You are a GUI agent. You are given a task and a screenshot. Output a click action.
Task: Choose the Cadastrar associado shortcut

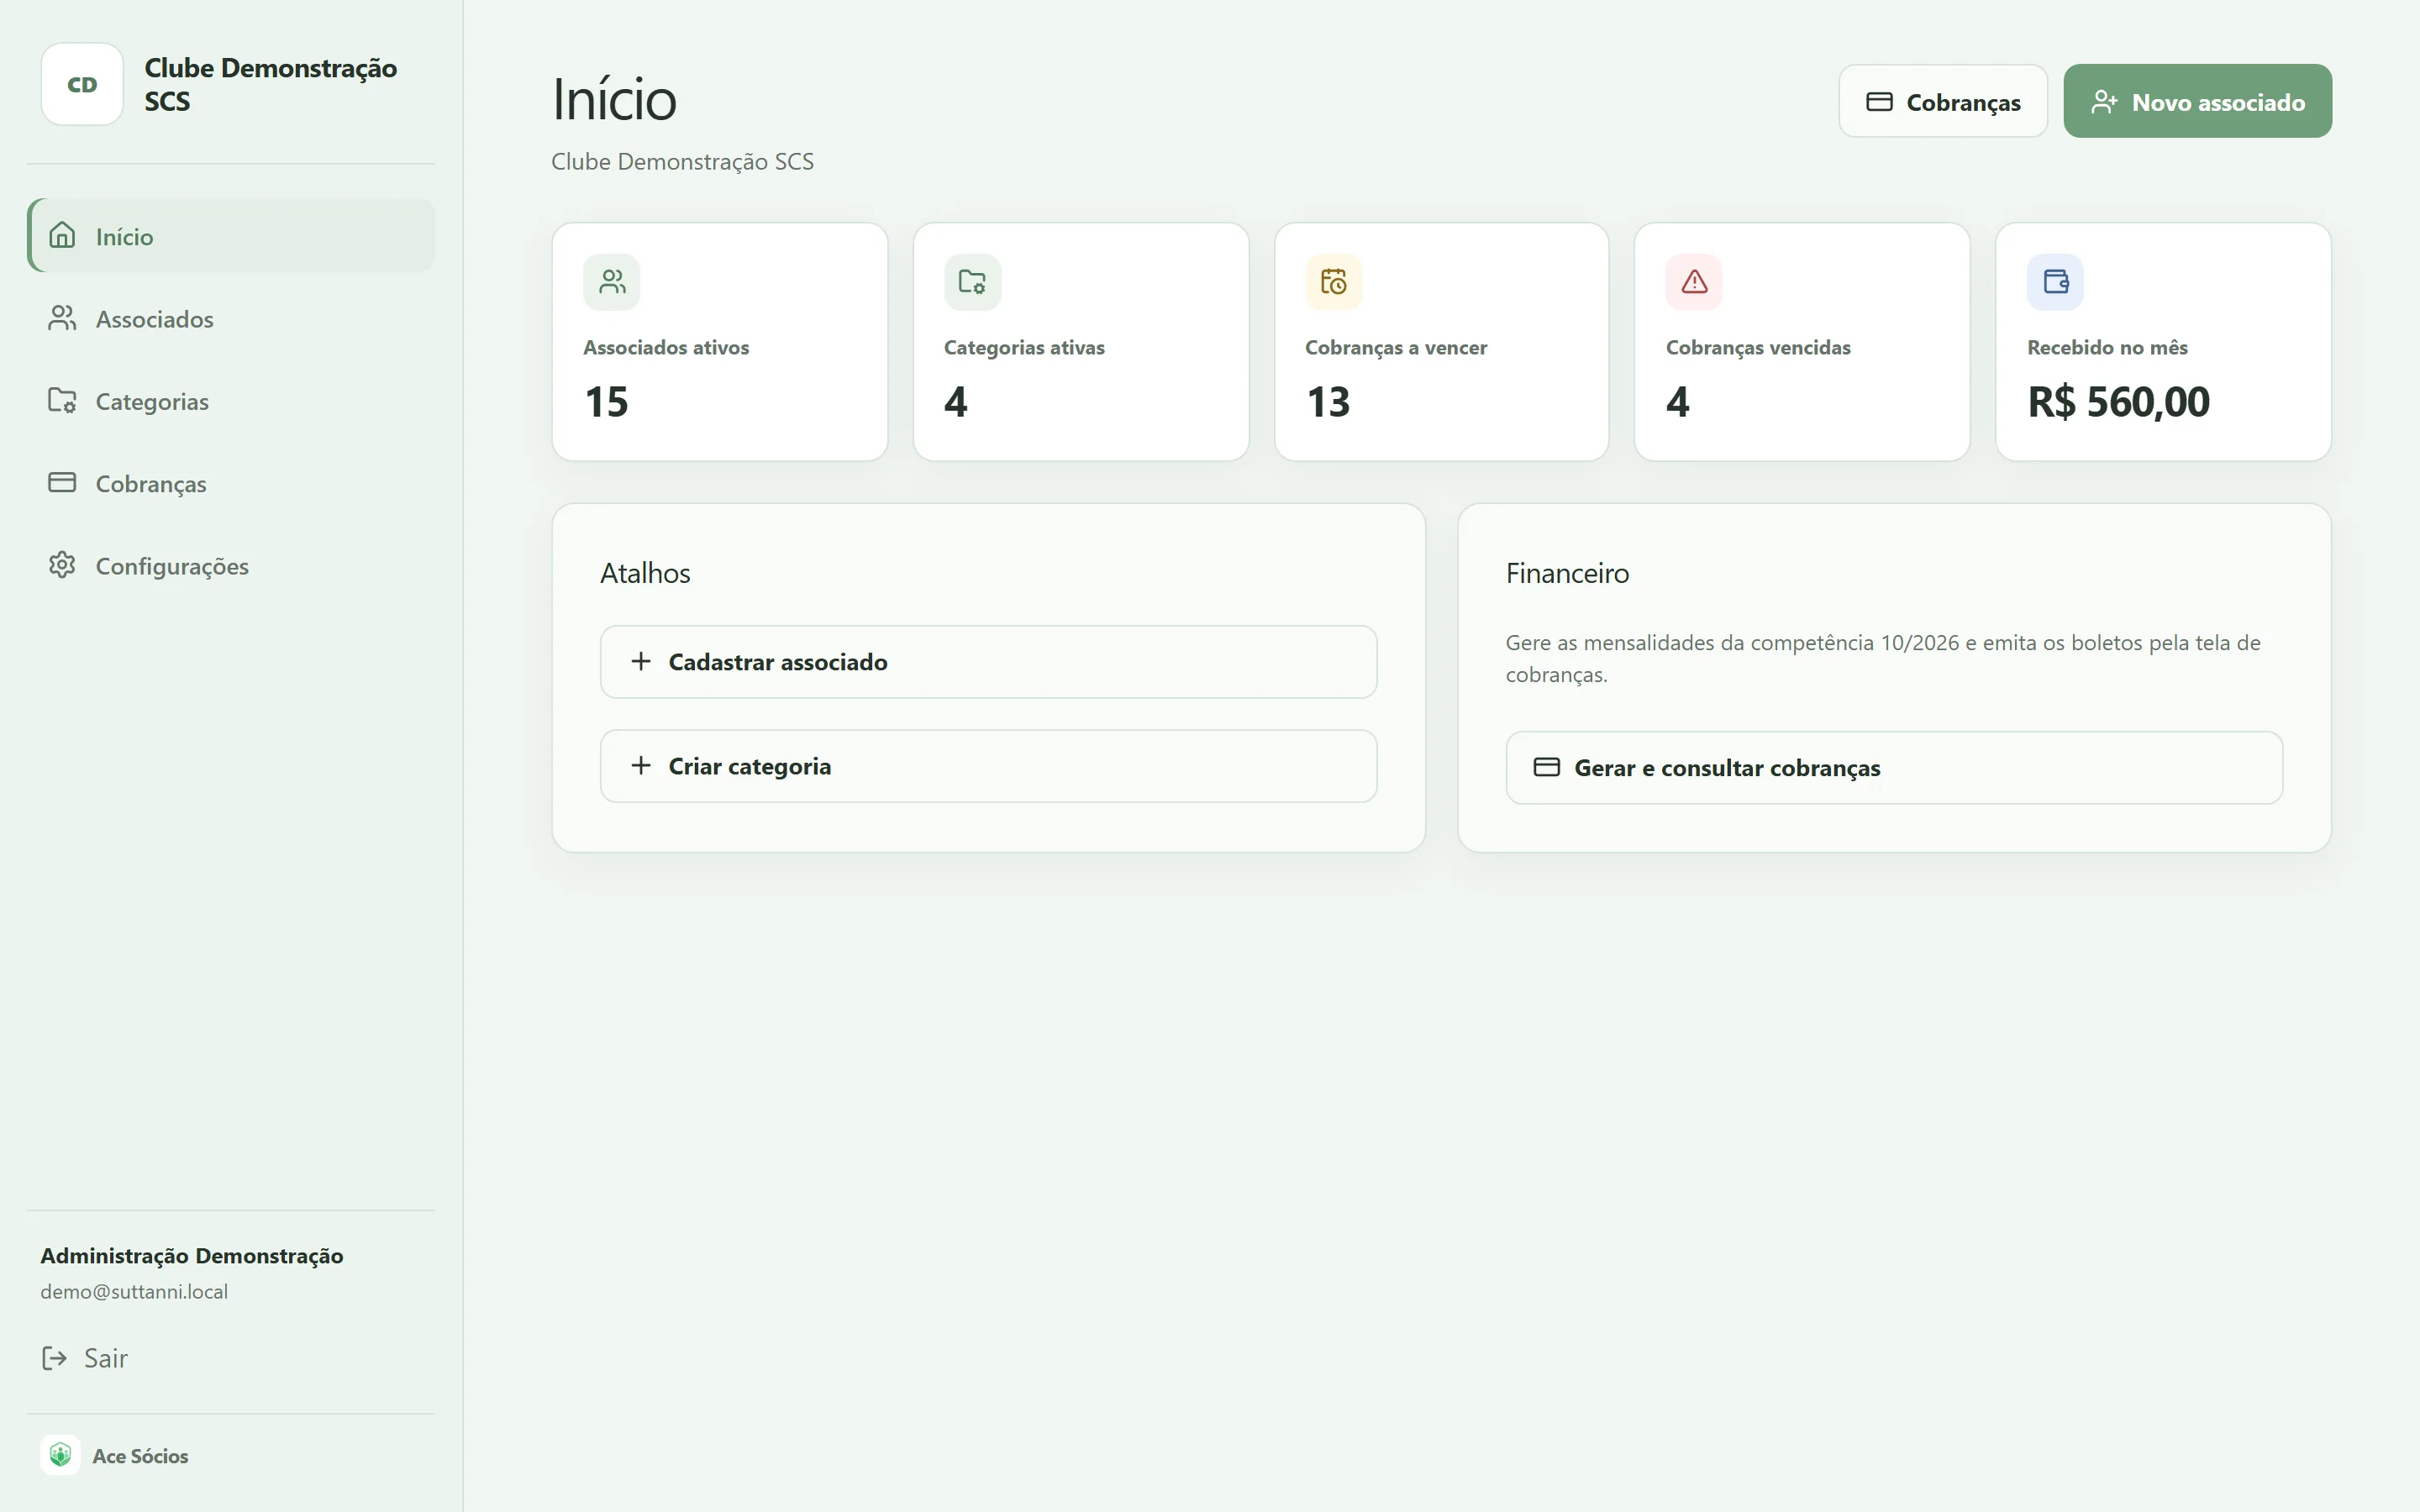[x=989, y=662]
